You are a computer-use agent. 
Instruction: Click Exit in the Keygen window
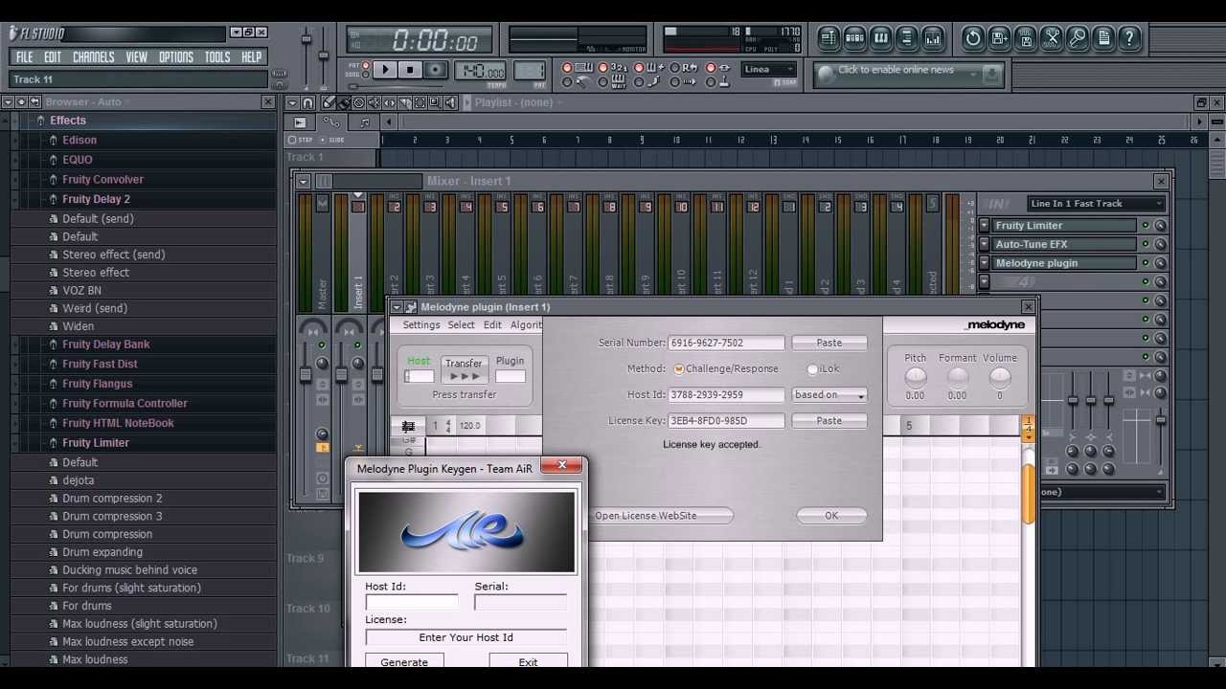[528, 661]
